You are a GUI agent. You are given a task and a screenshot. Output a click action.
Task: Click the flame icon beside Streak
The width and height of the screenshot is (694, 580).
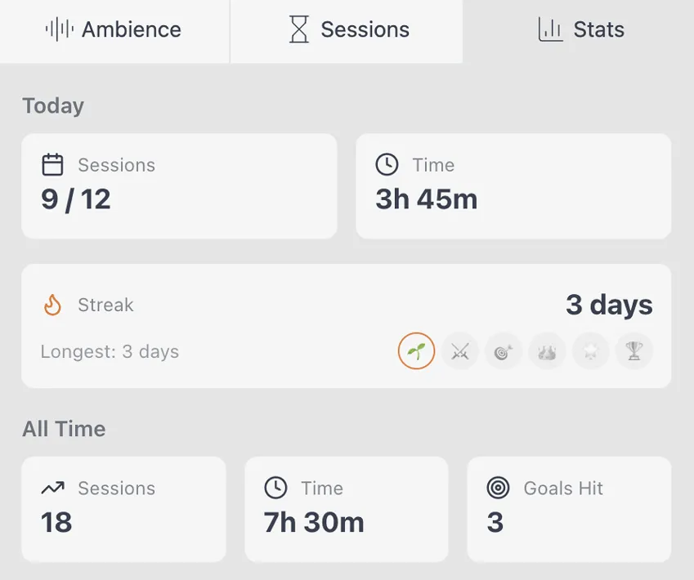[x=52, y=304]
